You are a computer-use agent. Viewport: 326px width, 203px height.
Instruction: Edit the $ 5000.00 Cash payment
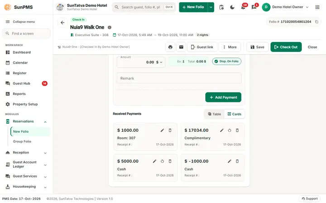154,161
